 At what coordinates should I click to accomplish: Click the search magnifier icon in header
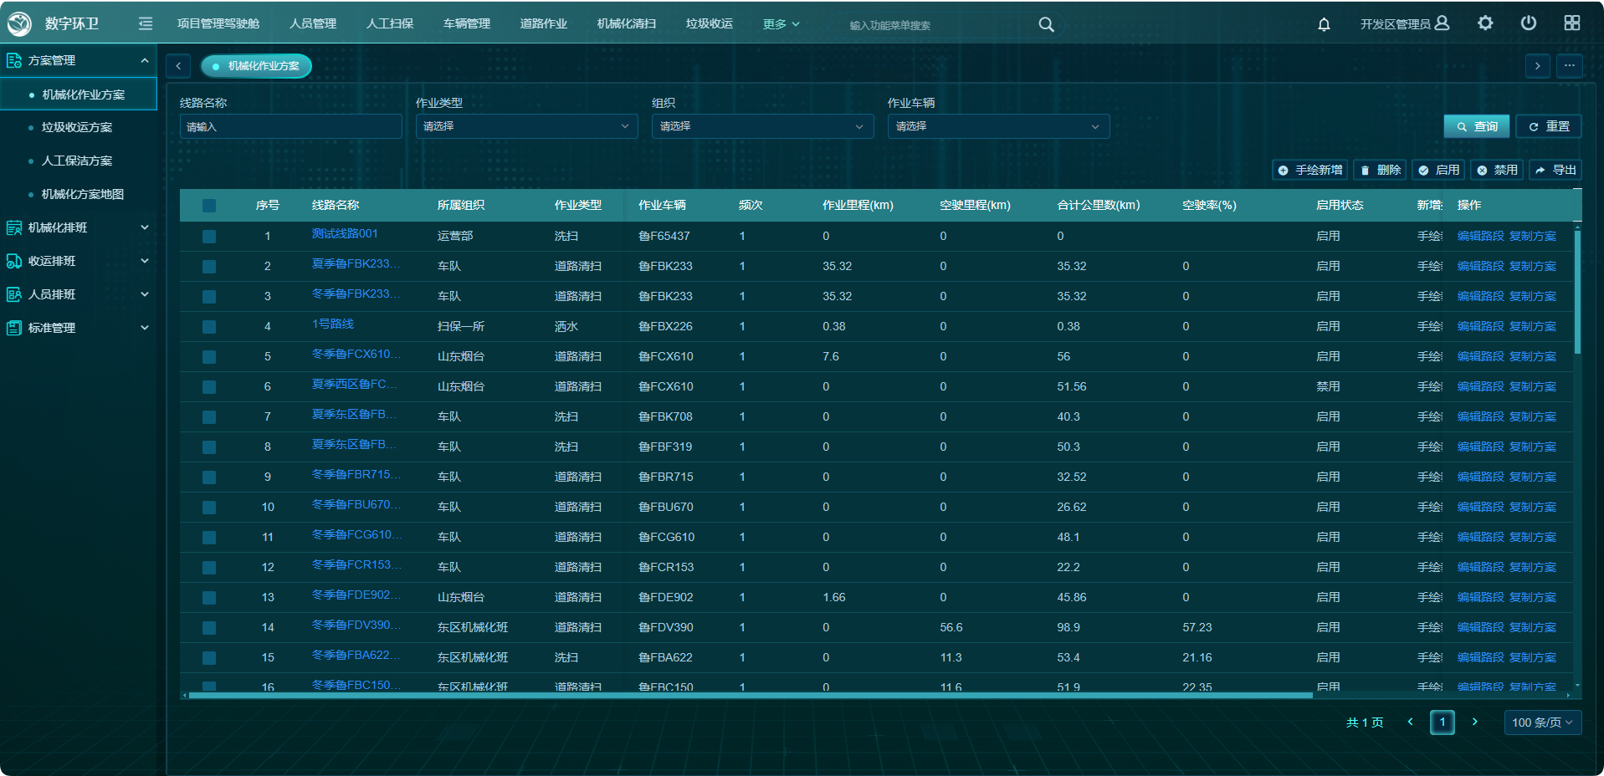click(x=1046, y=25)
